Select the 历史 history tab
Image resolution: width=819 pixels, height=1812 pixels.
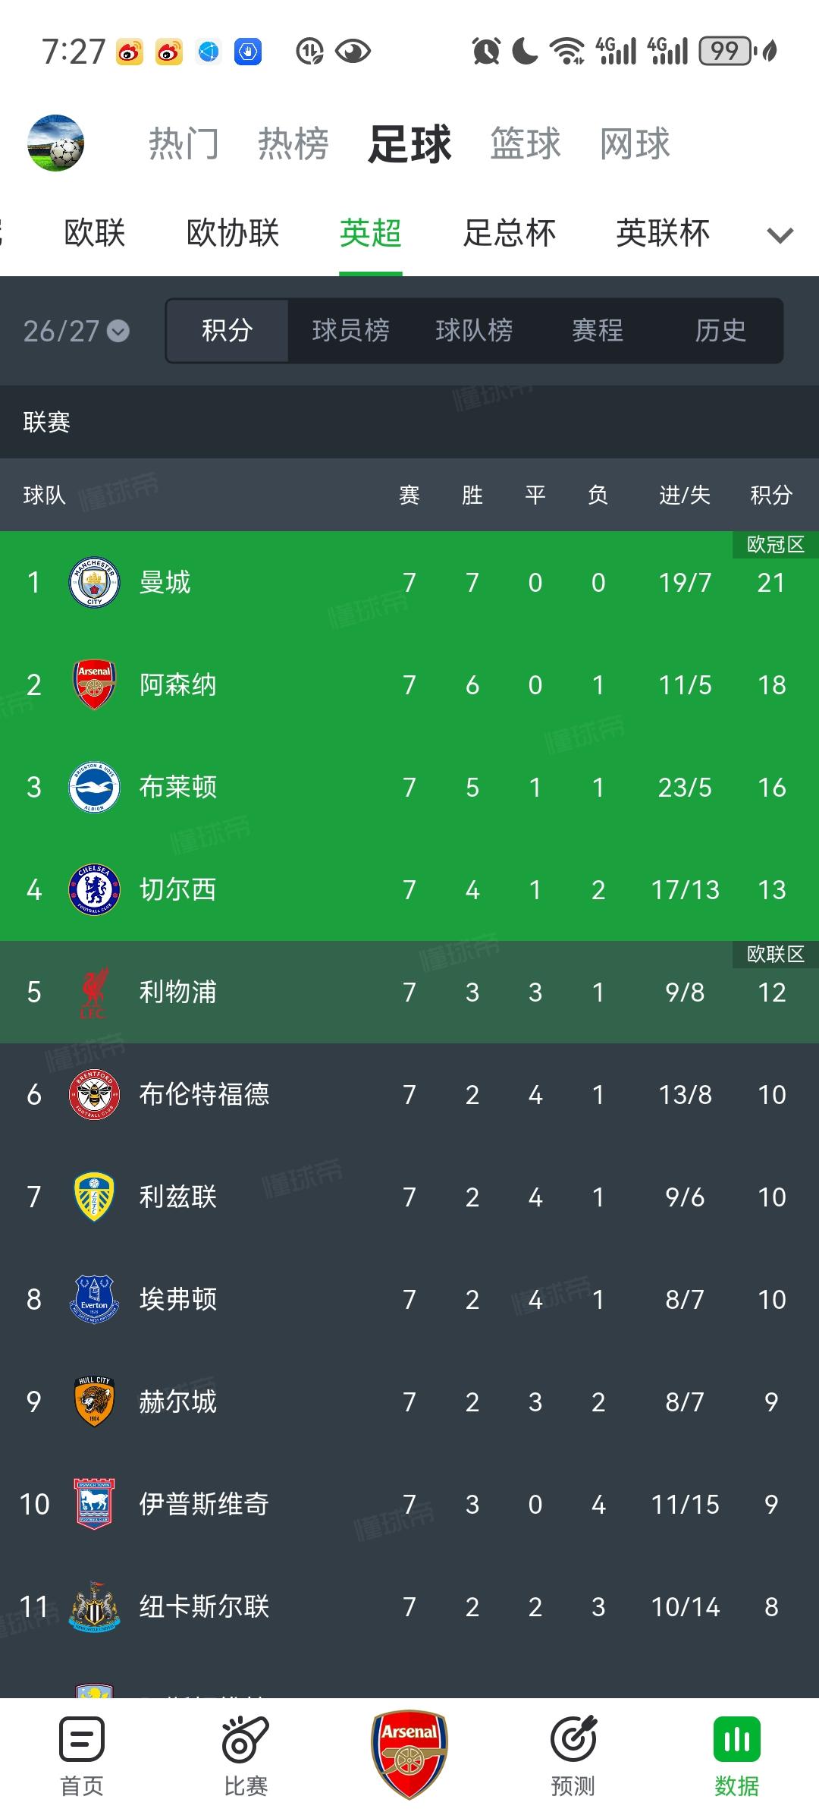720,331
